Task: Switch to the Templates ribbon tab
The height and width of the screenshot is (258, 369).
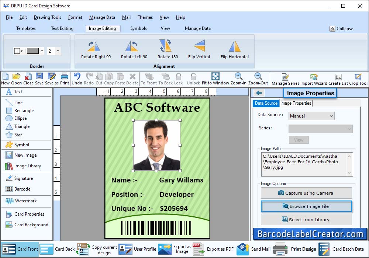Action: (x=26, y=28)
